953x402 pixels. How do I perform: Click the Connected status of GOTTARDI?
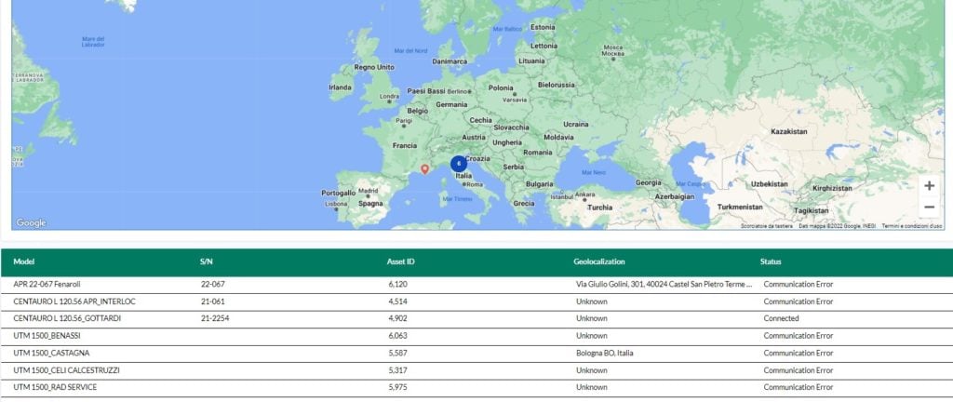point(781,319)
